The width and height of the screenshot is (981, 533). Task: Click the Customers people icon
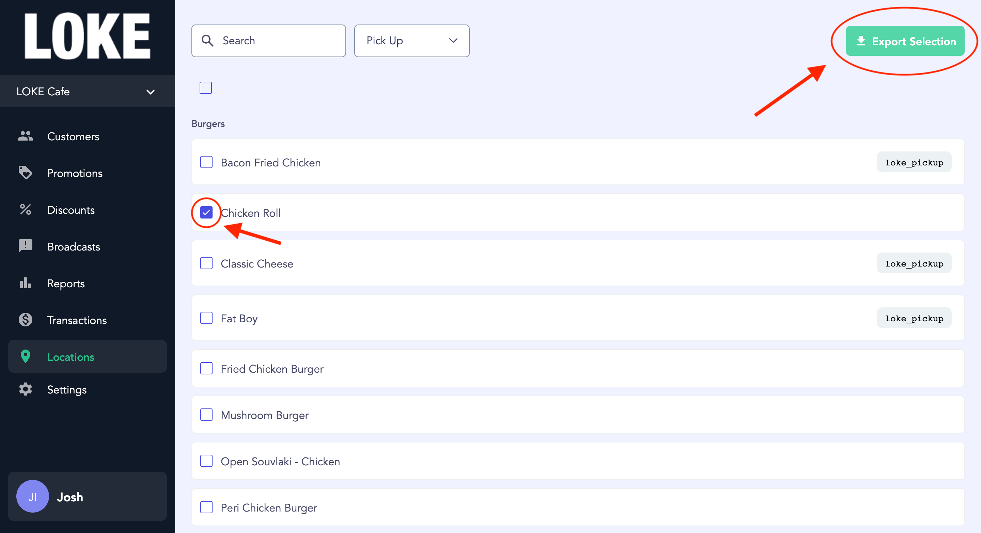coord(26,136)
